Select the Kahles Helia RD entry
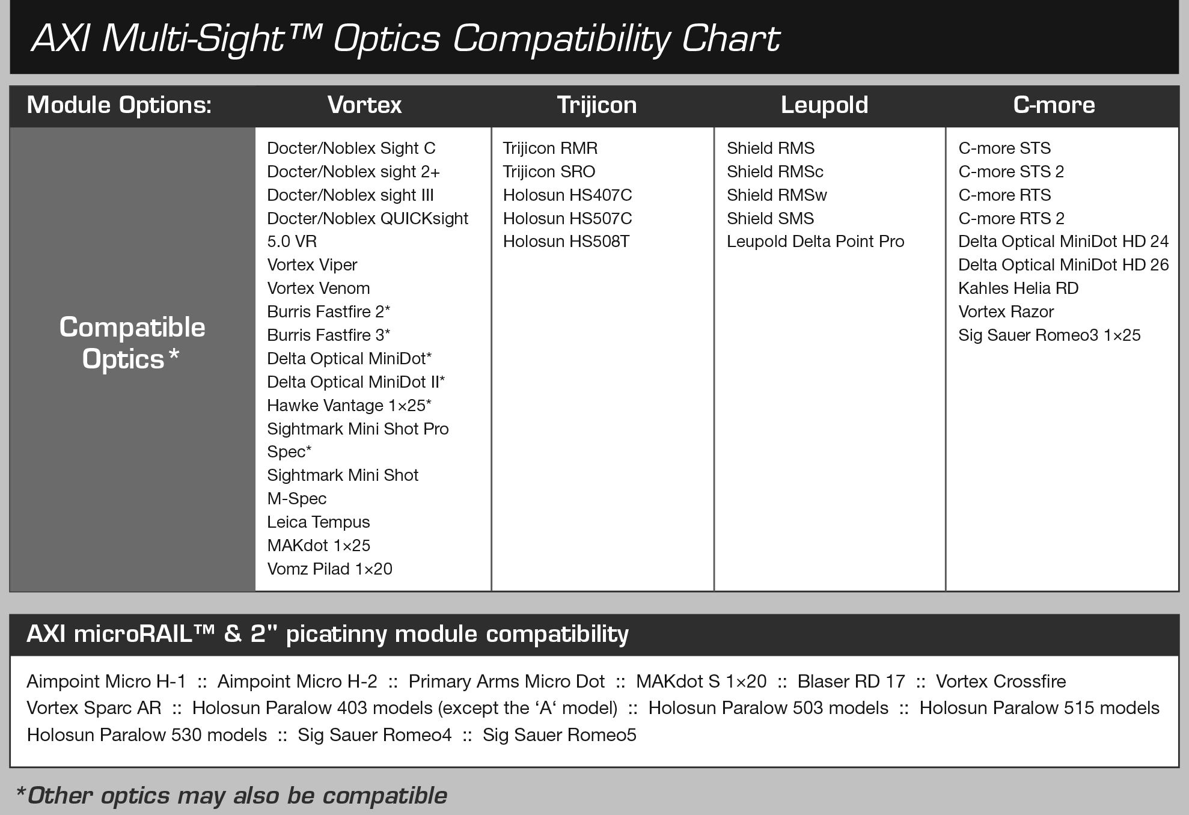1189x815 pixels. click(x=1018, y=288)
